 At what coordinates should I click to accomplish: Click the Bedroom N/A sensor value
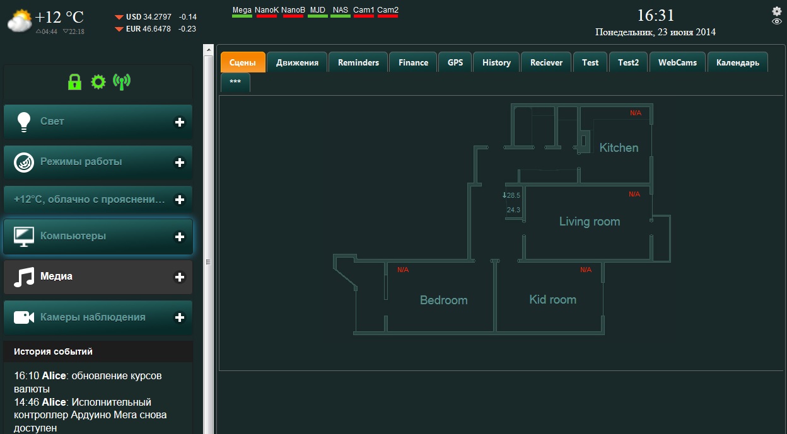(403, 270)
